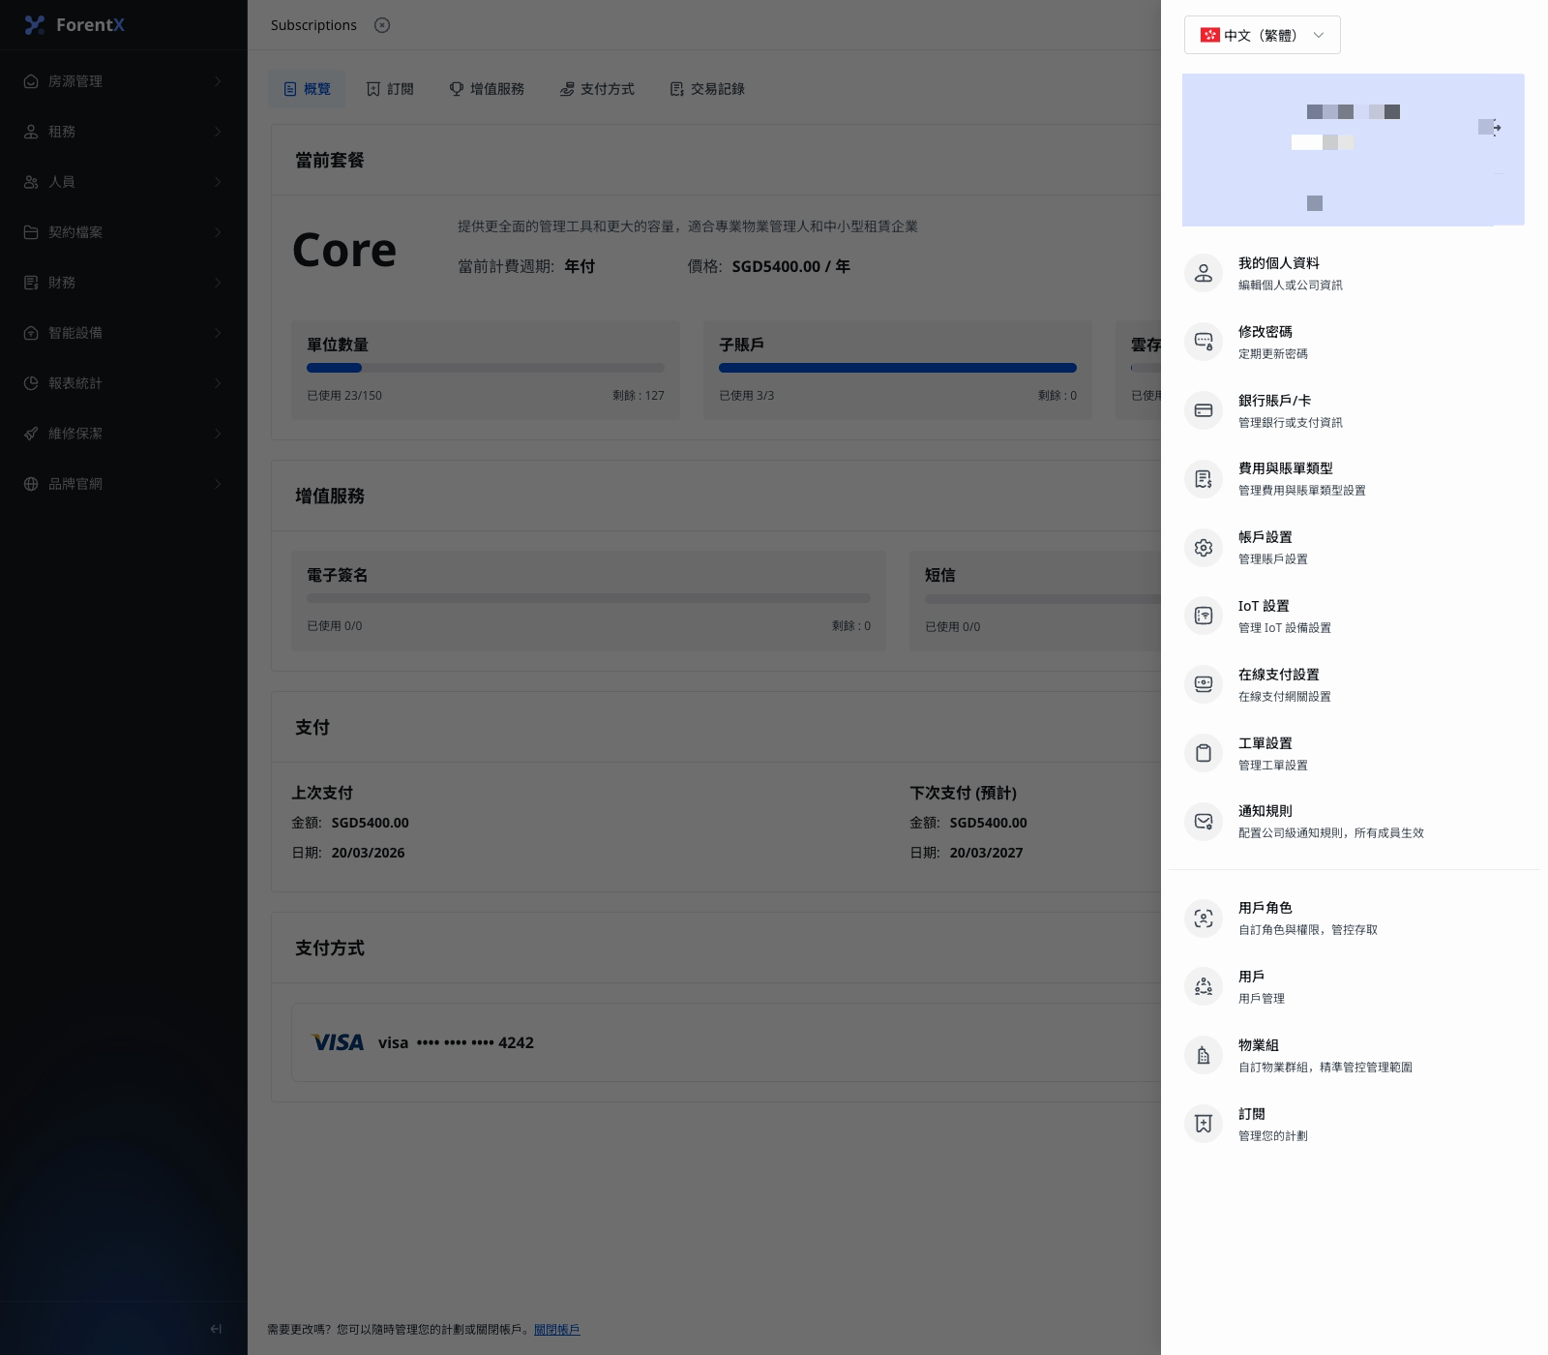Image resolution: width=1548 pixels, height=1355 pixels.
Task: Expand the 人員 sidebar menu
Action: (124, 182)
